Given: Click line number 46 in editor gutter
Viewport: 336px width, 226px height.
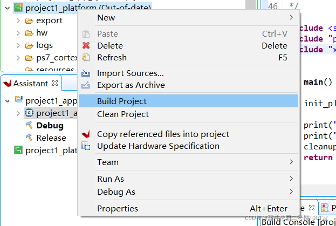Looking at the screenshot, I should pyautogui.click(x=273, y=6).
